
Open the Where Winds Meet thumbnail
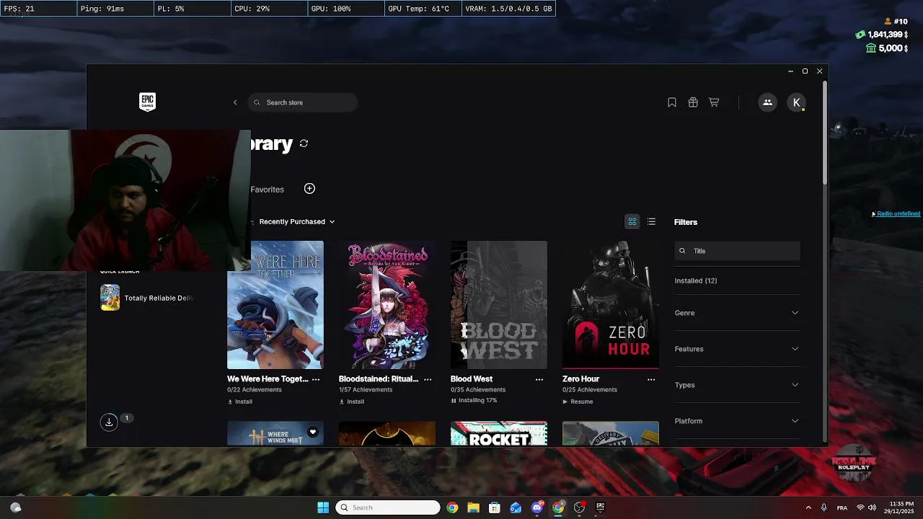pyautogui.click(x=275, y=434)
